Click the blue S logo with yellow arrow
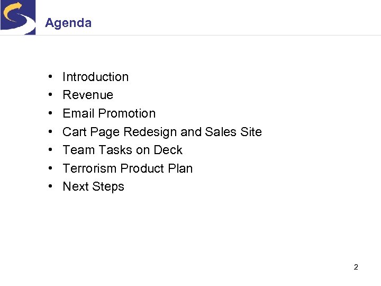Viewport: 381px width, 286px height. pos(18,17)
